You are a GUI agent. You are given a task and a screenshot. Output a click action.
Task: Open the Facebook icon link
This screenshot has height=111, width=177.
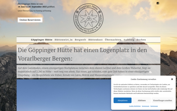tap(158, 3)
